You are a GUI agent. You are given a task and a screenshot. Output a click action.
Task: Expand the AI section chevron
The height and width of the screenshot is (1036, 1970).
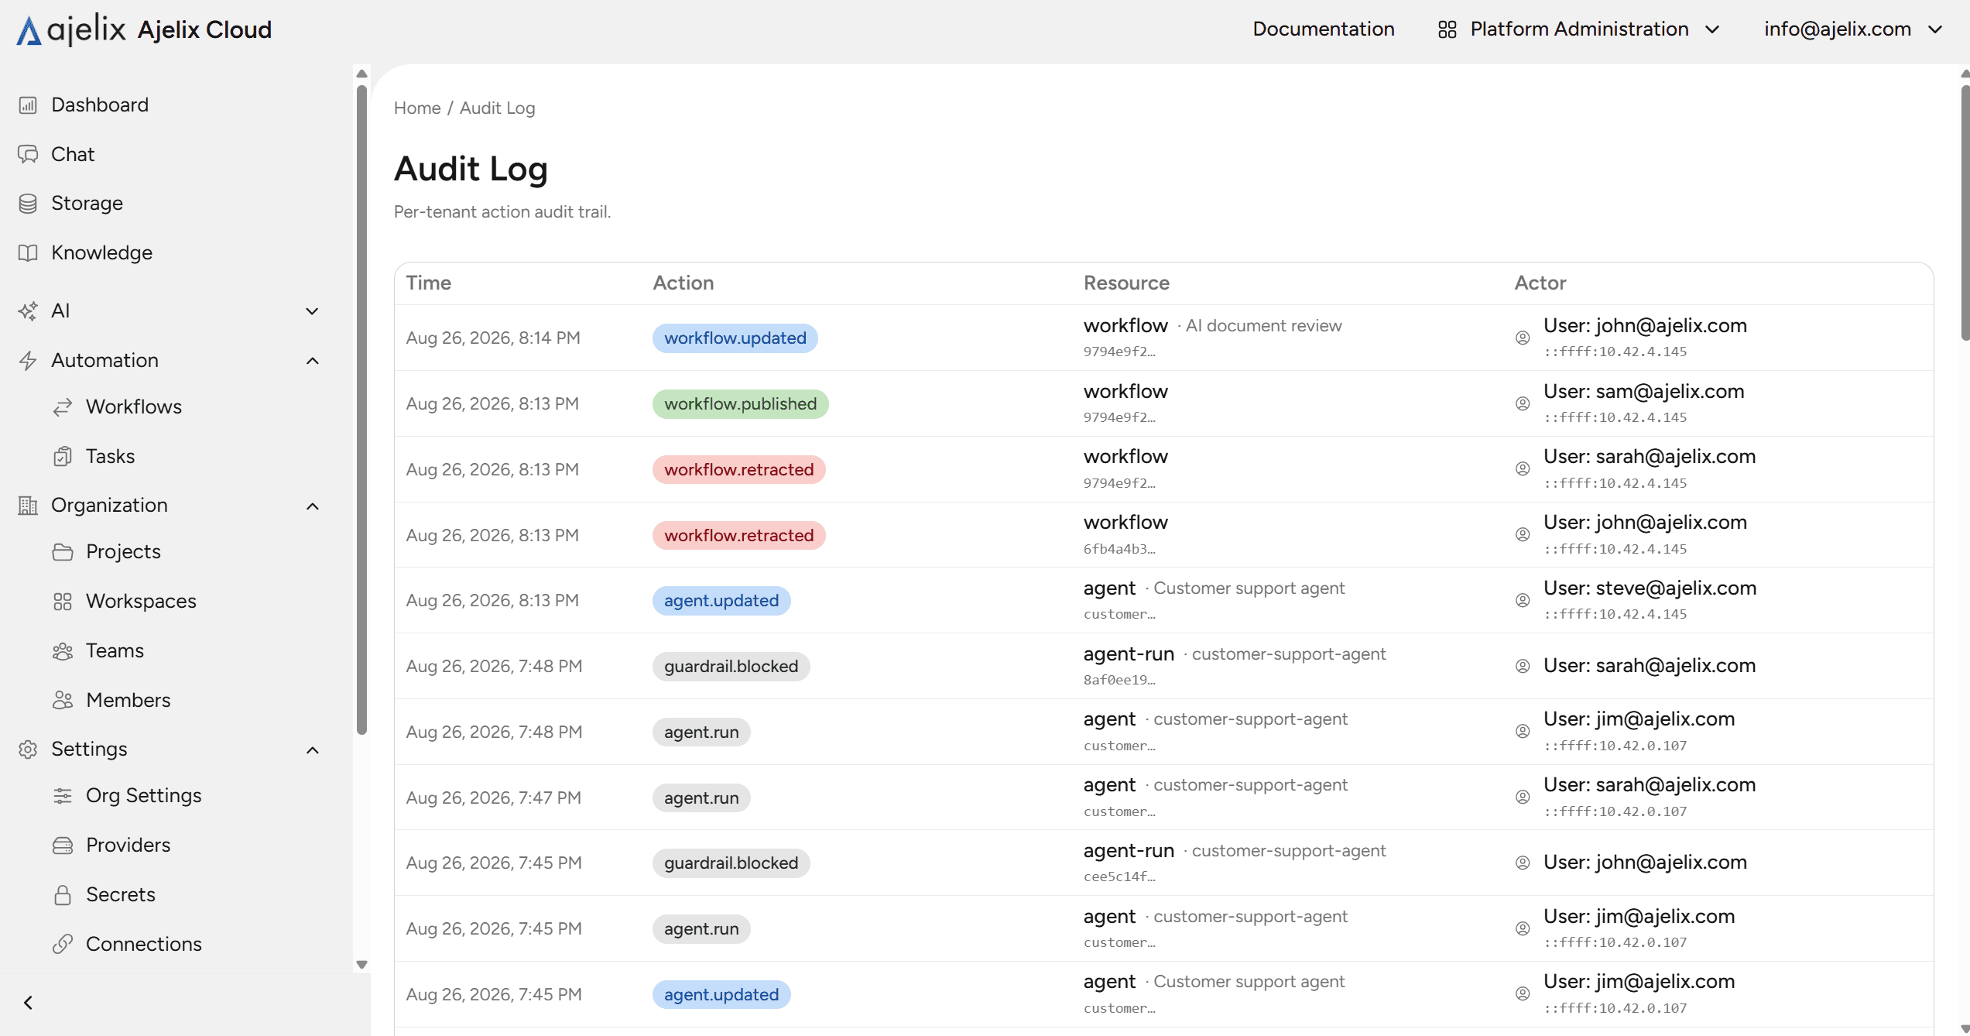312,310
